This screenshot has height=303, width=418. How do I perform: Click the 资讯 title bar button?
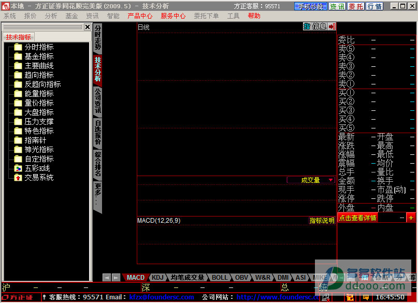pos(337,6)
